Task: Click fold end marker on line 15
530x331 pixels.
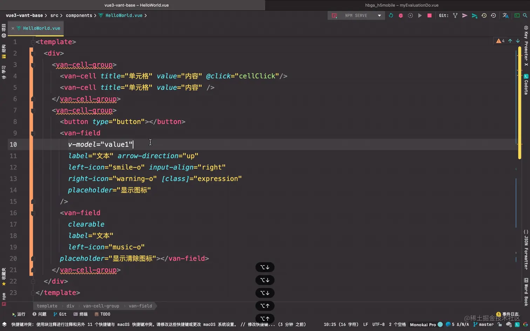Action: [33, 202]
